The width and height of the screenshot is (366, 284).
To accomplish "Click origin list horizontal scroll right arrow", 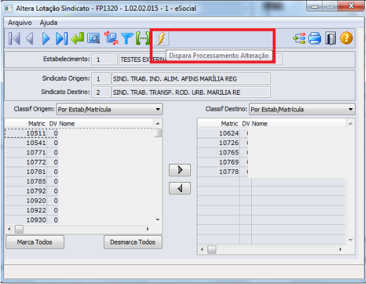I will coord(148,229).
